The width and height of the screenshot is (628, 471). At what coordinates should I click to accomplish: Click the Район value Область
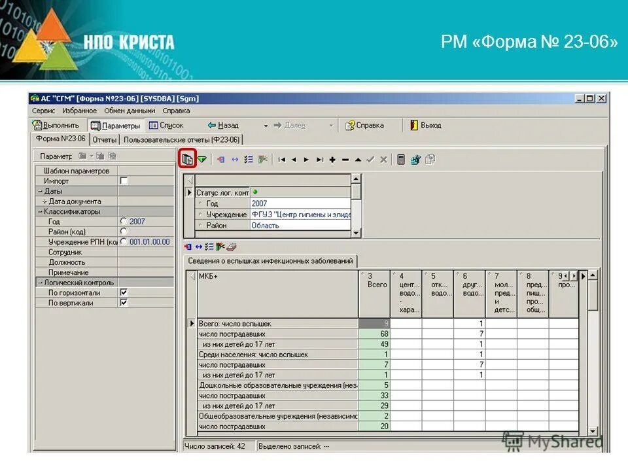(x=300, y=226)
